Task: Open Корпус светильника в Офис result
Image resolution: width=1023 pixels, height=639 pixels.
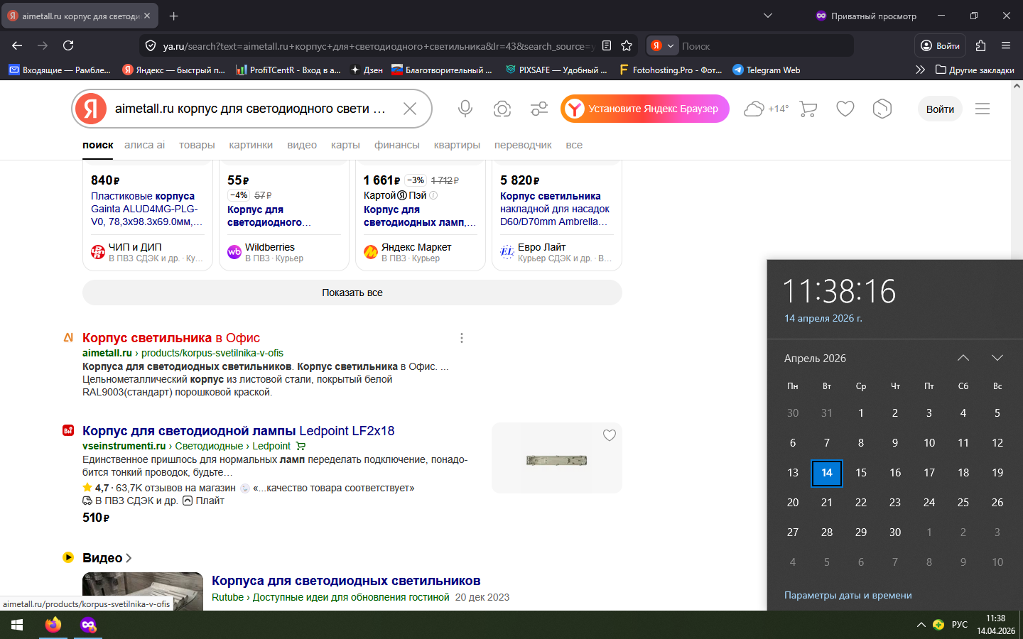Action: coord(171,338)
